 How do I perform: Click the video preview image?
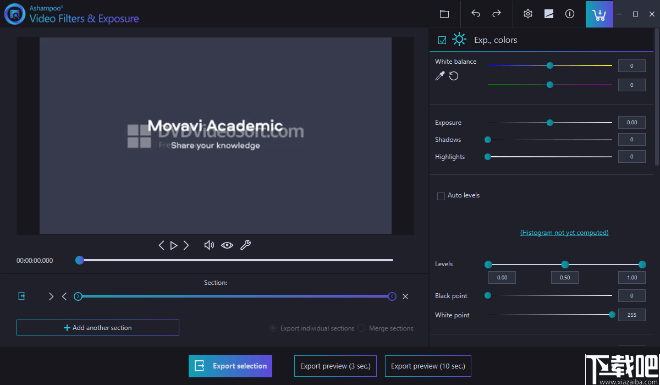click(216, 136)
